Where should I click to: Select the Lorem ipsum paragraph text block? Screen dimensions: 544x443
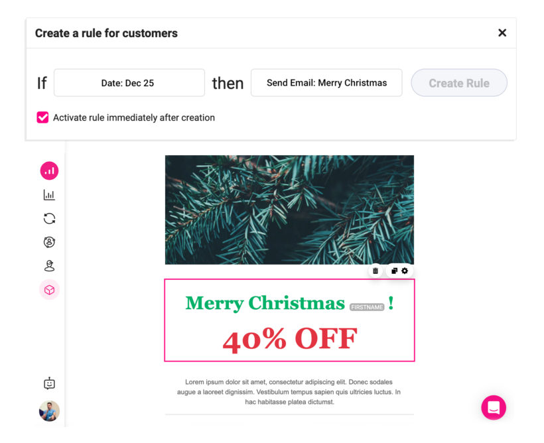[x=289, y=392]
